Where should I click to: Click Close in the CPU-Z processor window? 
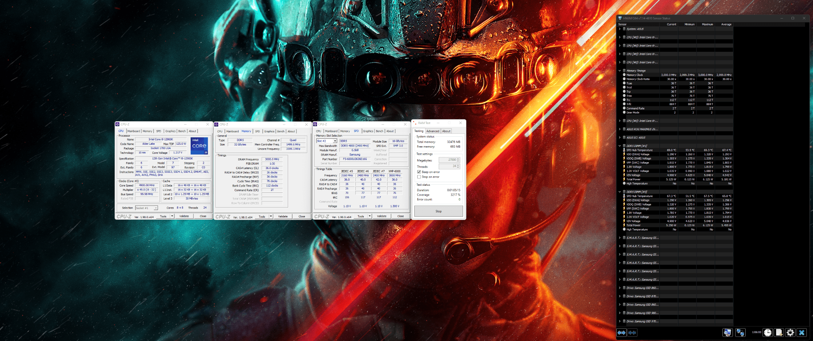coord(203,216)
